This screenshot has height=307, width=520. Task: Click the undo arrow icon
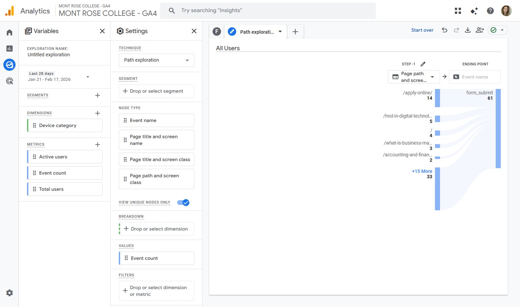tap(444, 30)
